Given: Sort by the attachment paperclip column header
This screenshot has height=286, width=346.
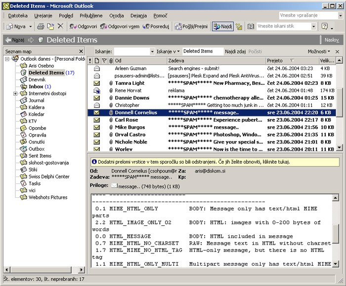Looking at the screenshot, I should coord(111,61).
